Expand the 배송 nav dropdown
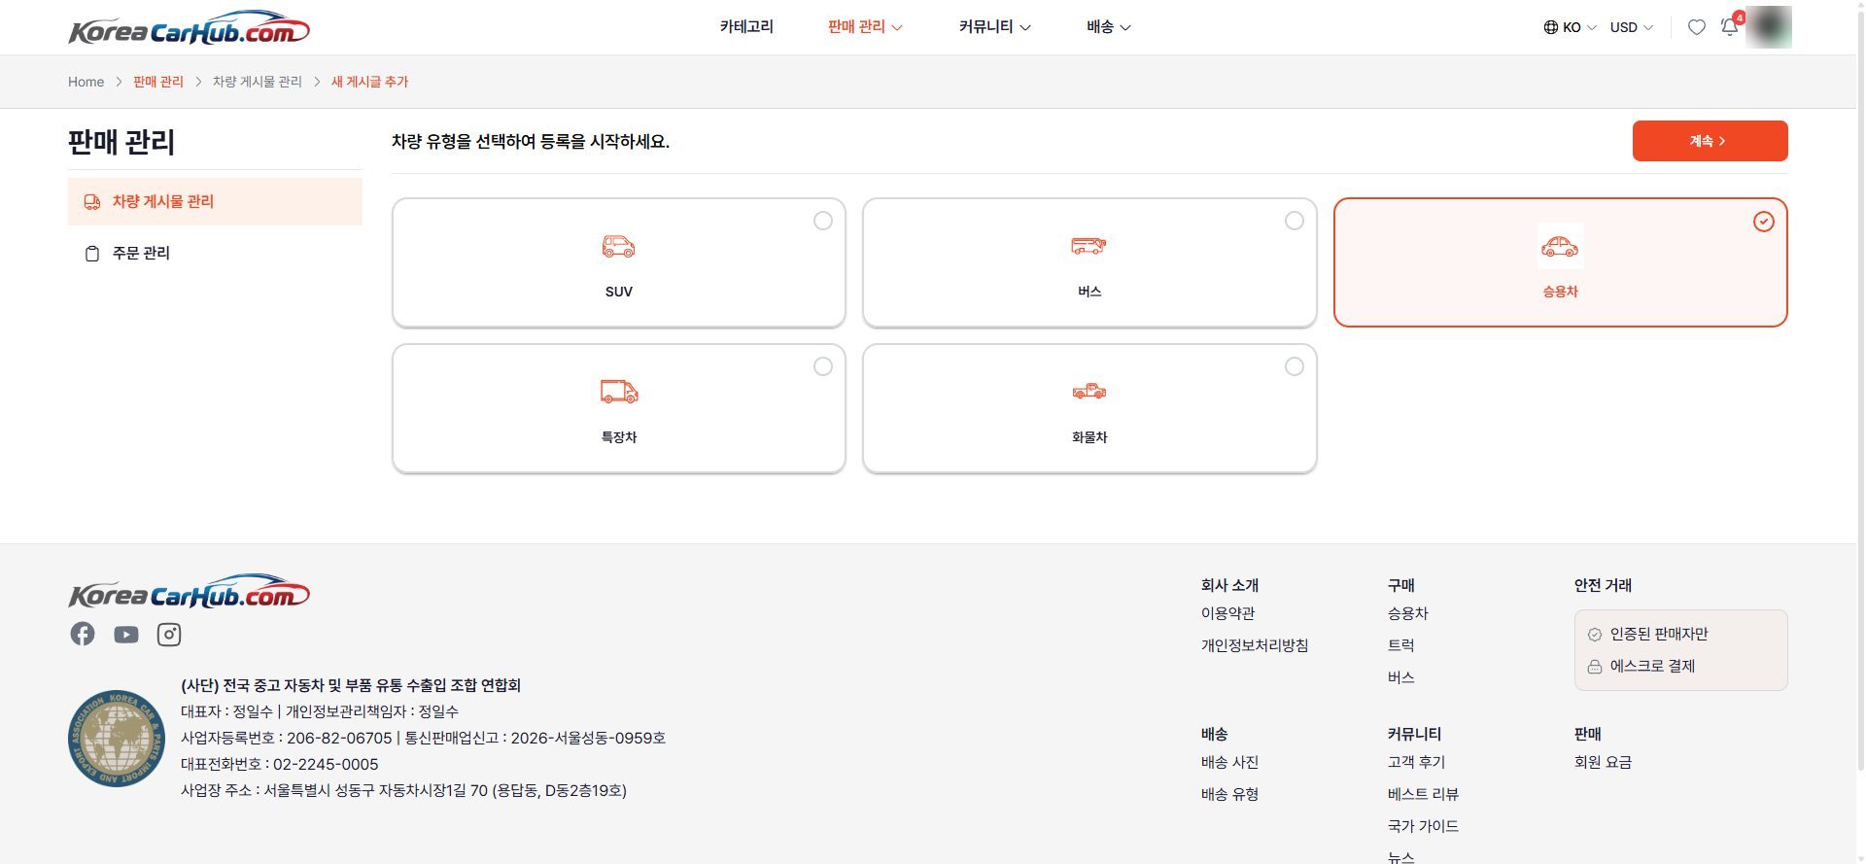This screenshot has width=1866, height=864. [x=1109, y=27]
